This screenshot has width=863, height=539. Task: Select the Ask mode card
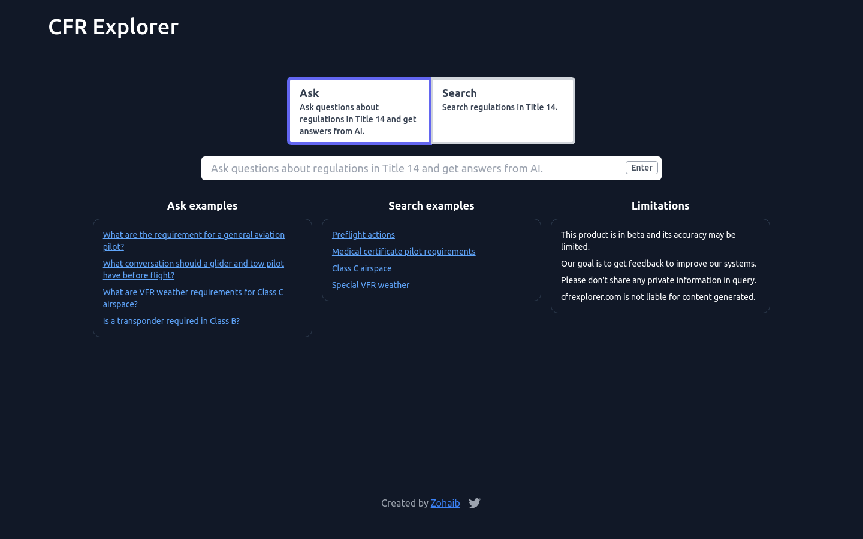point(359,110)
